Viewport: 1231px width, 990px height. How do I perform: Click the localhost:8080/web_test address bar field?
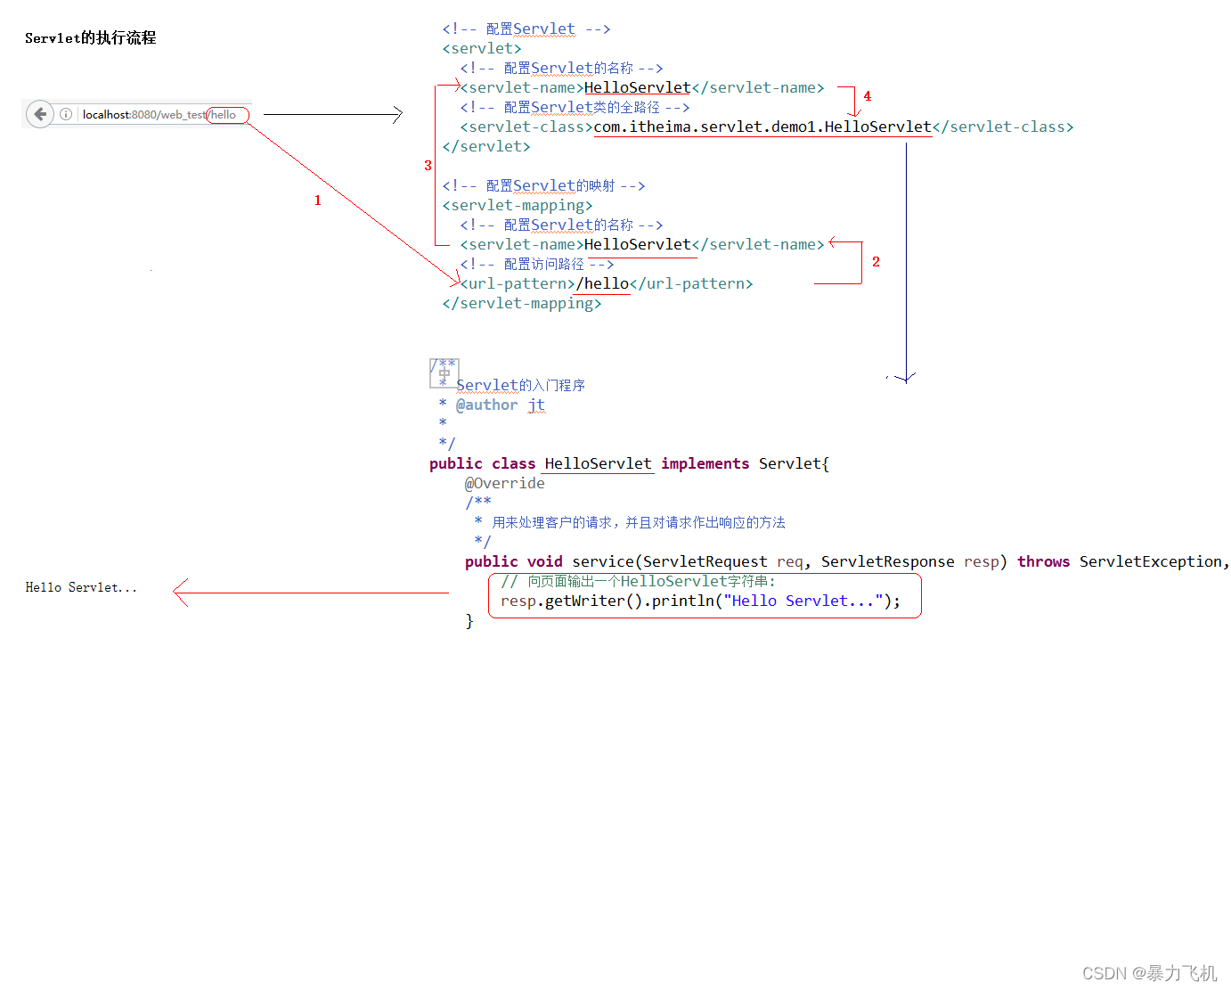(x=143, y=114)
